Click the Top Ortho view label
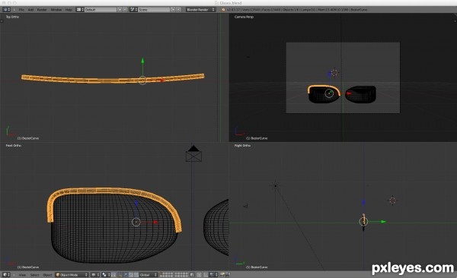Screen dimensions: 457x278 pos(12,17)
